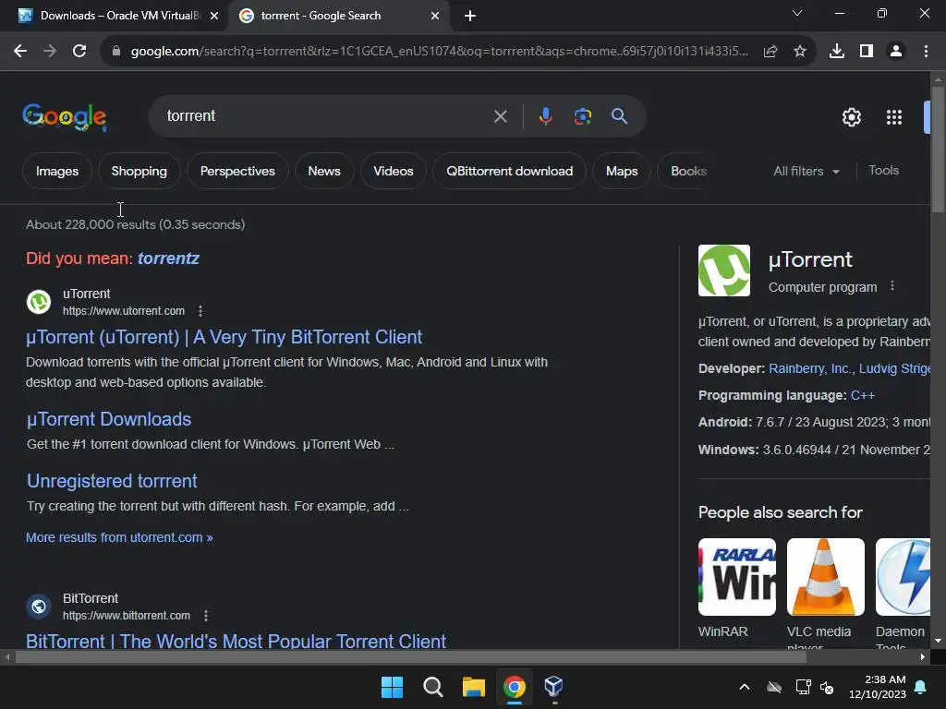This screenshot has width=946, height=709.
Task: Filter results by Videos
Action: tap(394, 171)
